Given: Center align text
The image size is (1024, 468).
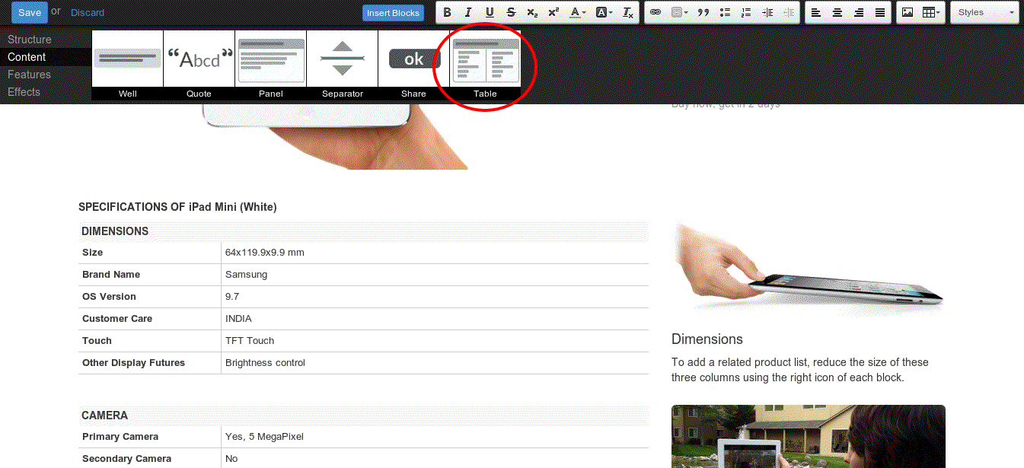Looking at the screenshot, I should point(837,12).
